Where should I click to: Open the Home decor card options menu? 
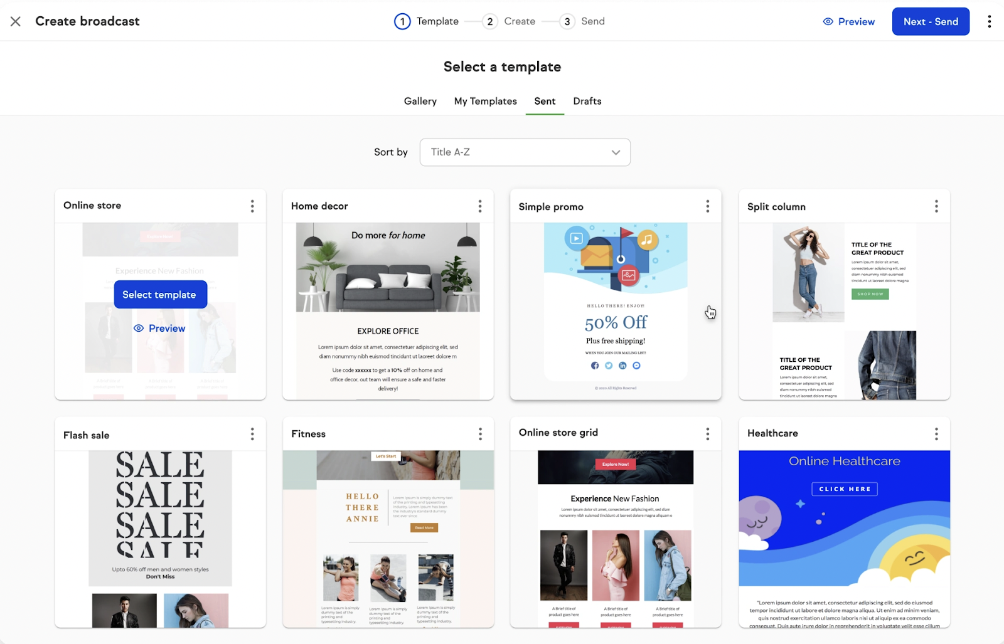tap(480, 206)
